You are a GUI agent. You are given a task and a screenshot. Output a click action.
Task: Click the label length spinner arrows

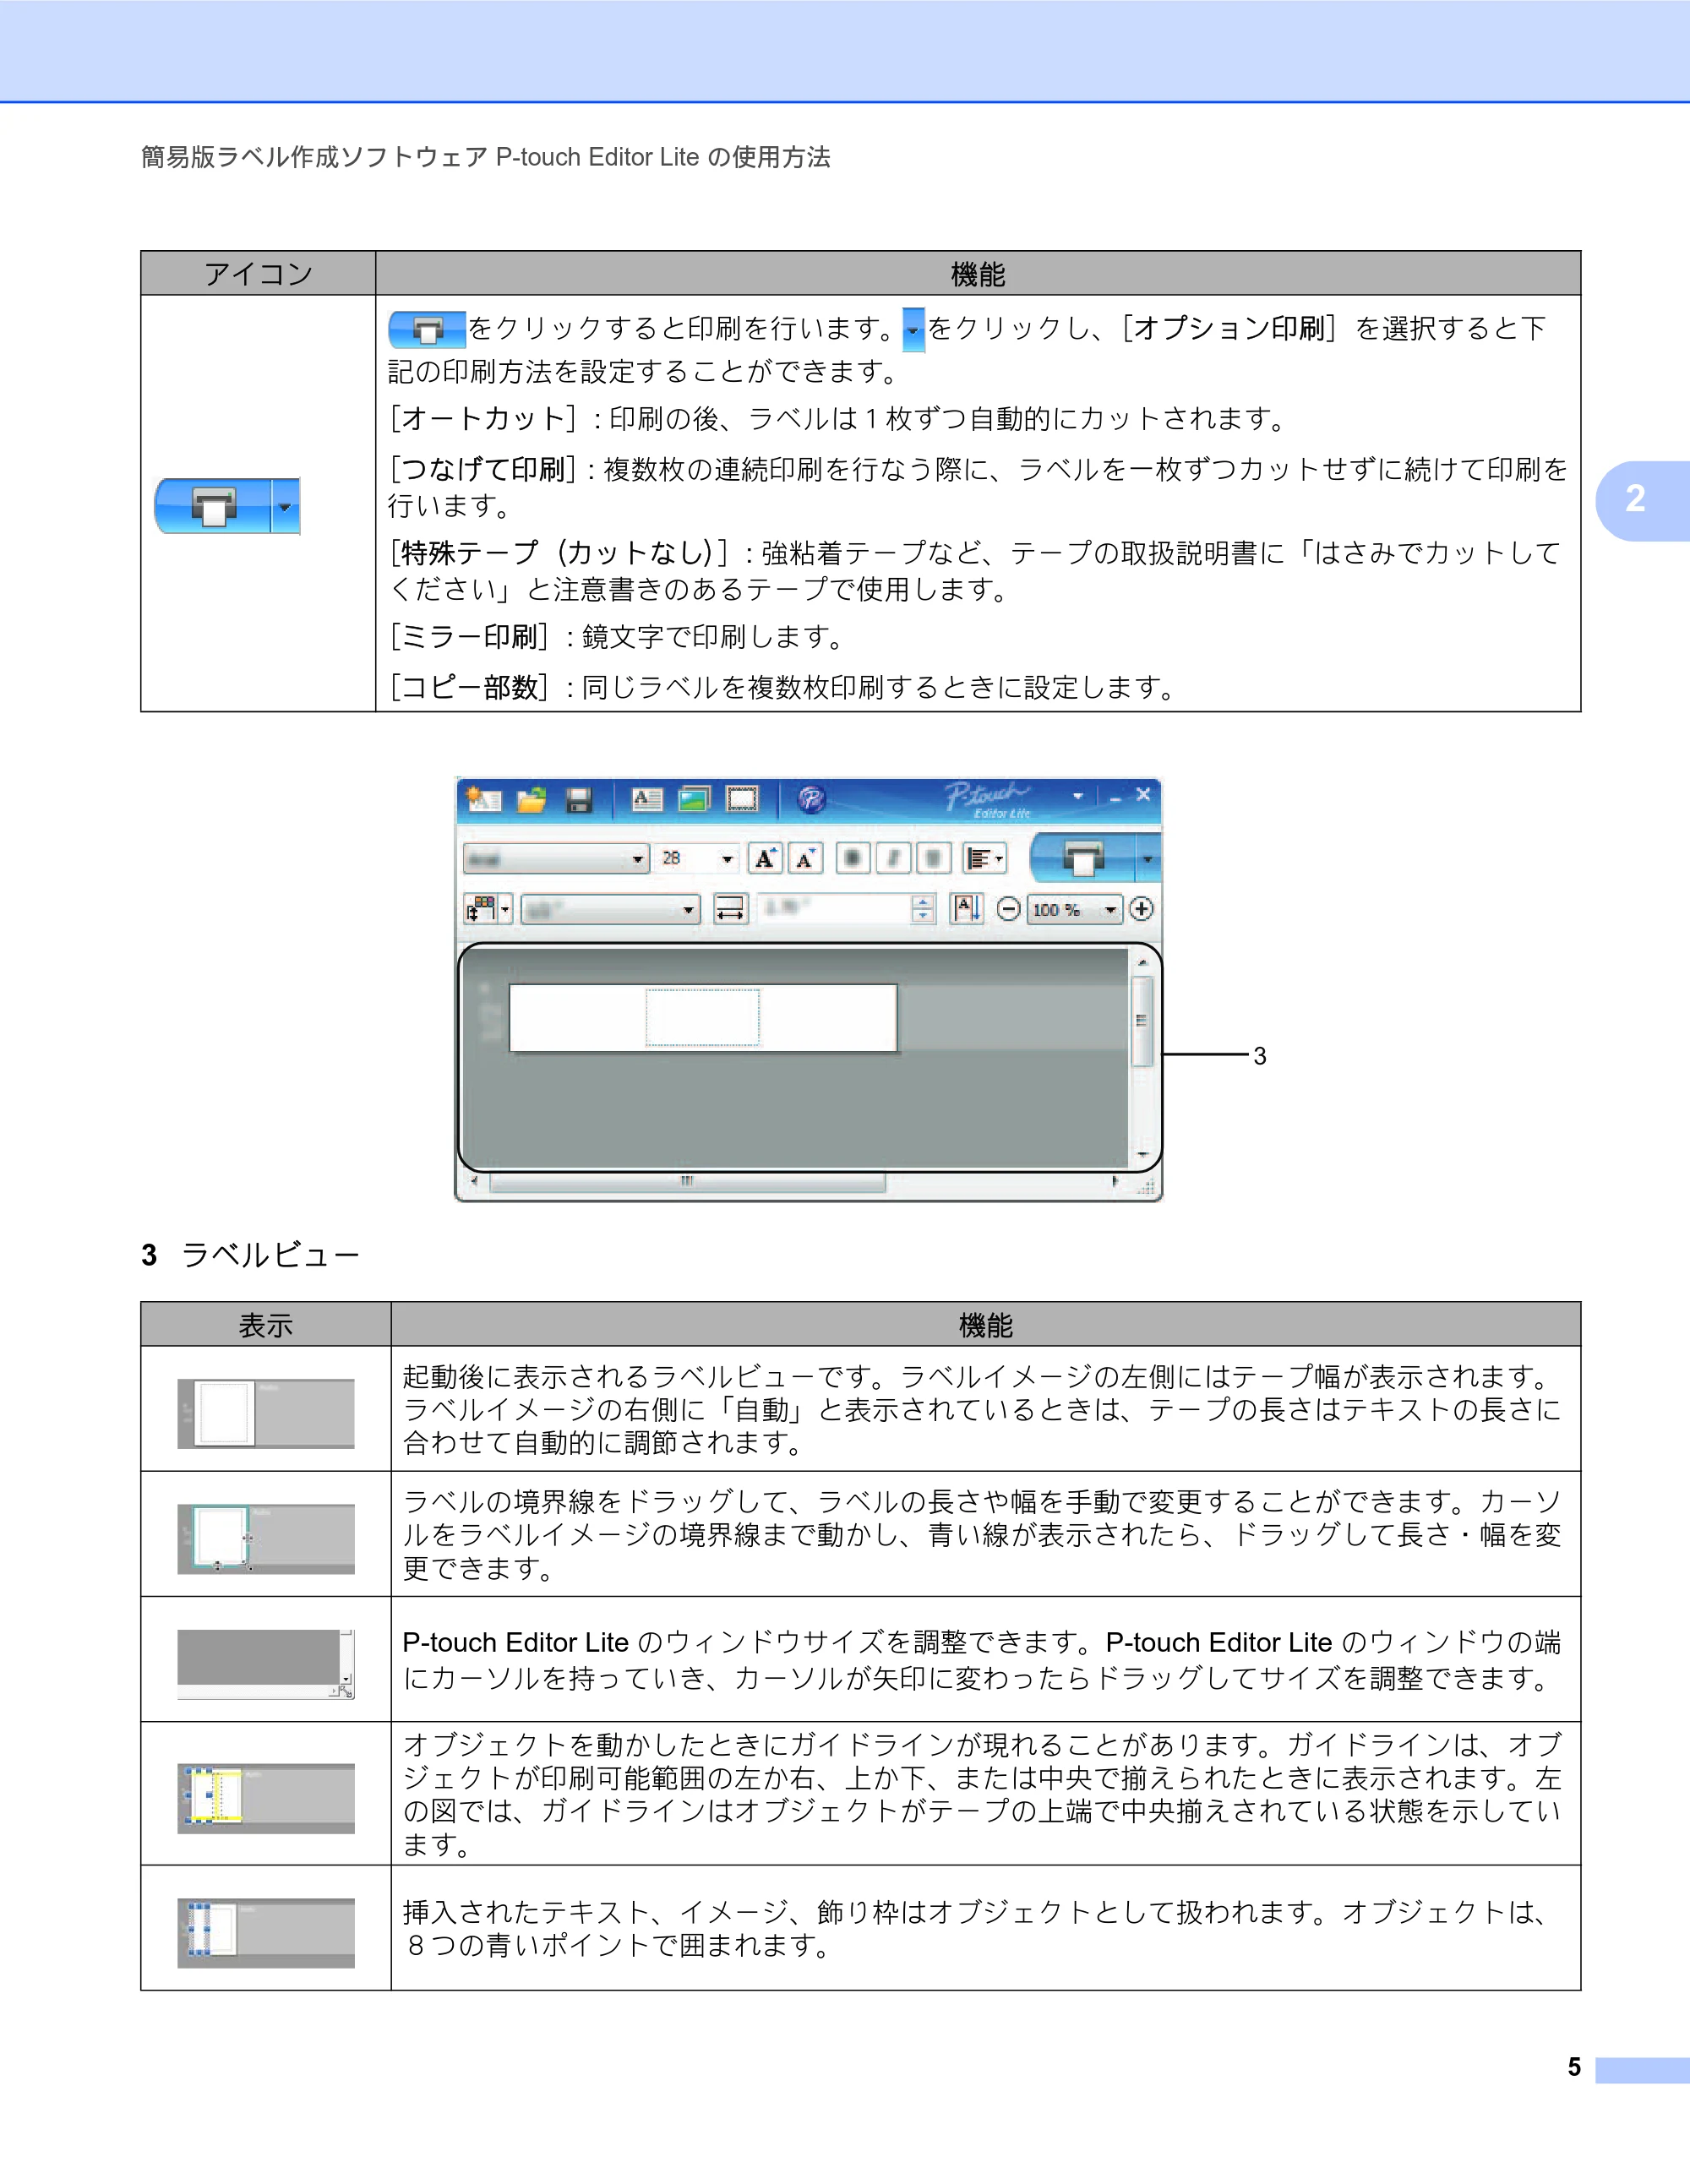(x=923, y=909)
